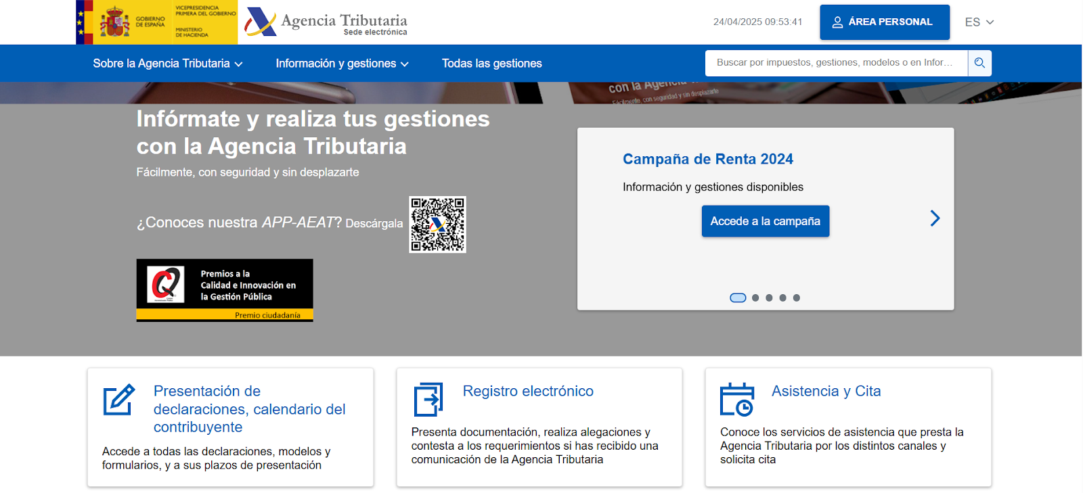Click the 'Accede a todas las declaraciones' description
Viewport: 1083px width, 493px height.
pos(217,459)
